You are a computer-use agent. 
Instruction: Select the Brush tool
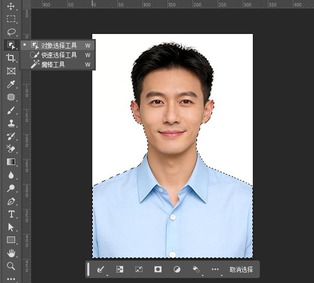(x=11, y=110)
